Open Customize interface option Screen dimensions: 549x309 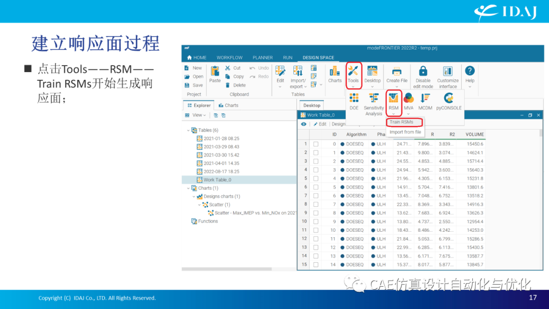448,77
